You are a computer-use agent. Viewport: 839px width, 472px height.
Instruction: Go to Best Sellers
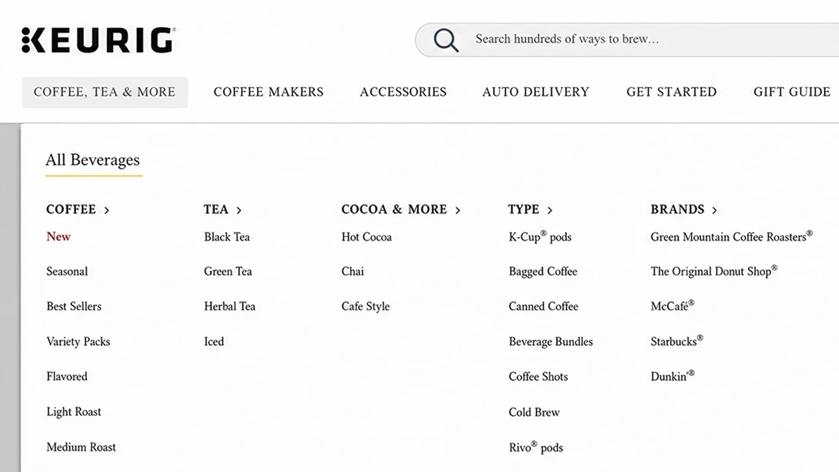74,306
